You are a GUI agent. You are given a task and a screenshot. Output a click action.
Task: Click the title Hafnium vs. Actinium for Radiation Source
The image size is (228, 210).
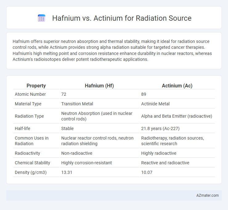click(x=122, y=18)
